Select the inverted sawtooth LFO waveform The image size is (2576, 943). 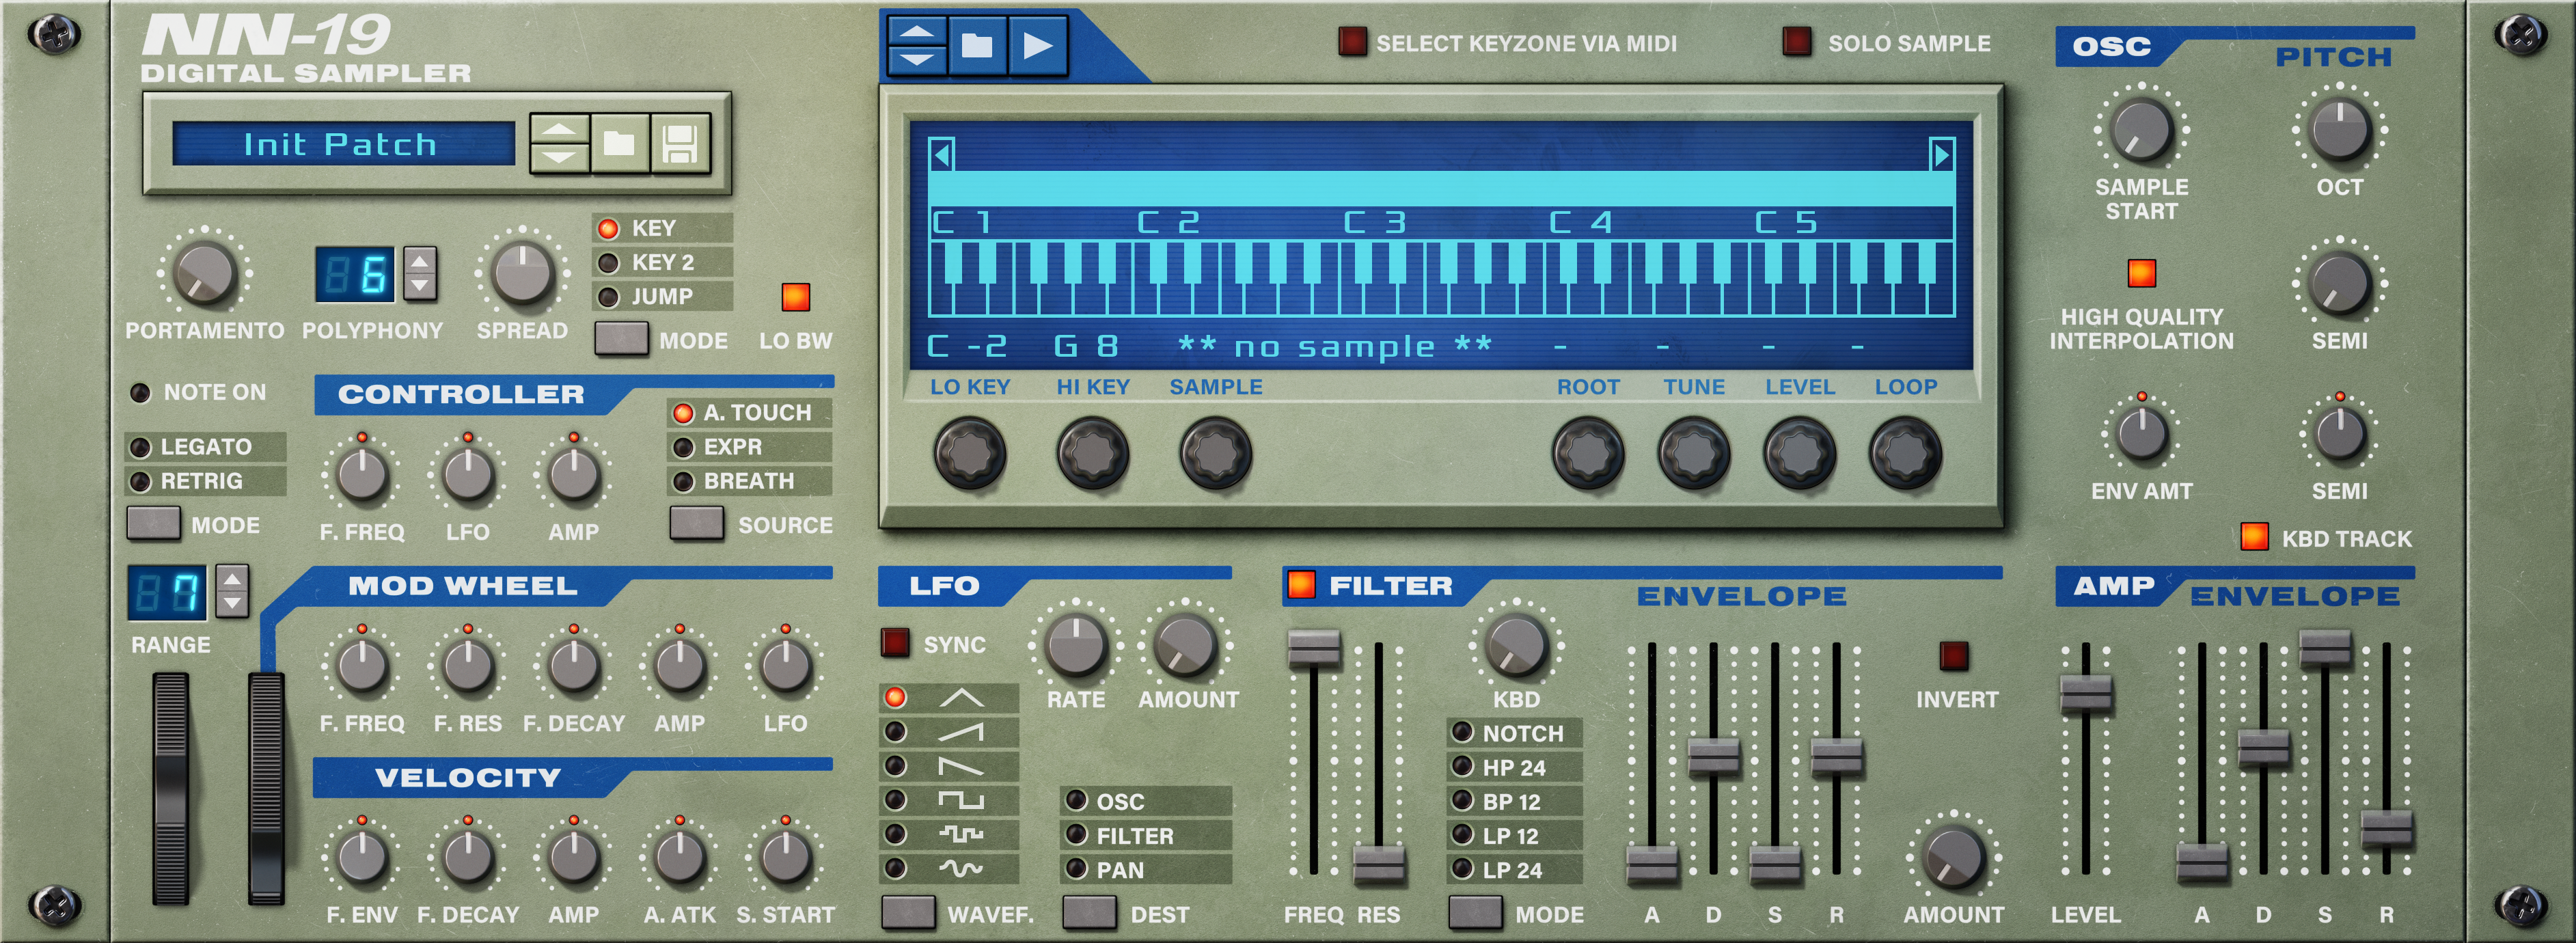pos(949,766)
